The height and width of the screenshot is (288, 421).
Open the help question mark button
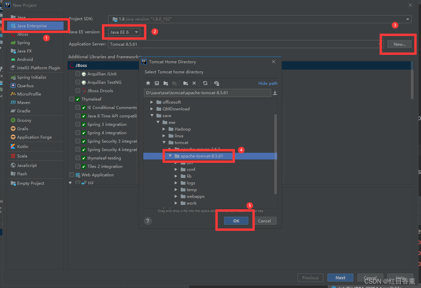[x=148, y=221]
